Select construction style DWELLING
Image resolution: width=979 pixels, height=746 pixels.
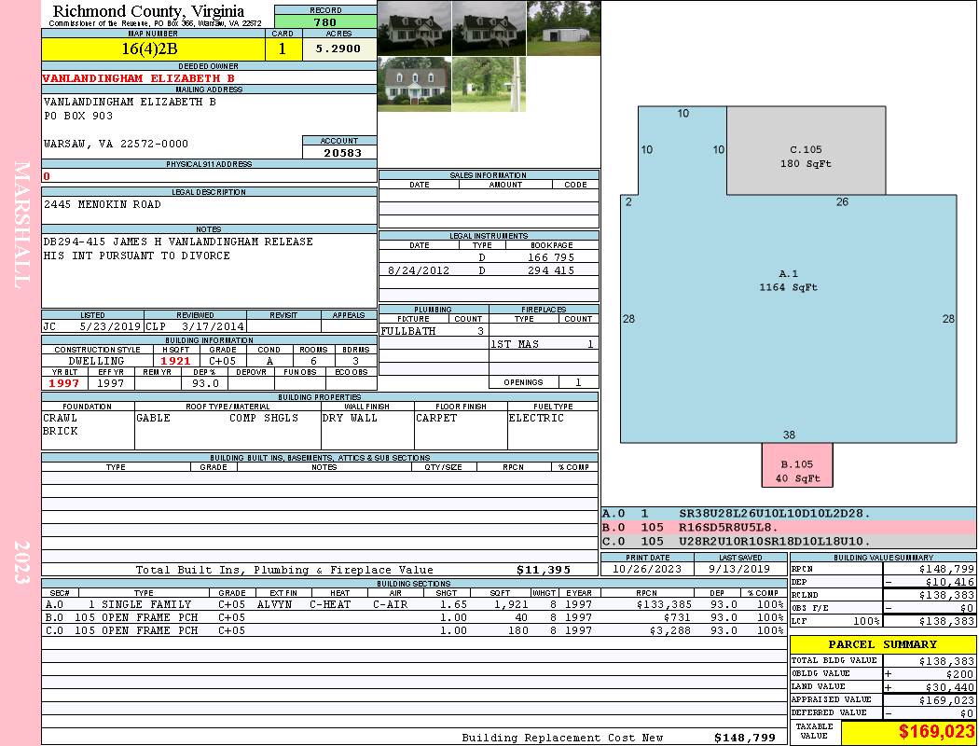(x=96, y=361)
